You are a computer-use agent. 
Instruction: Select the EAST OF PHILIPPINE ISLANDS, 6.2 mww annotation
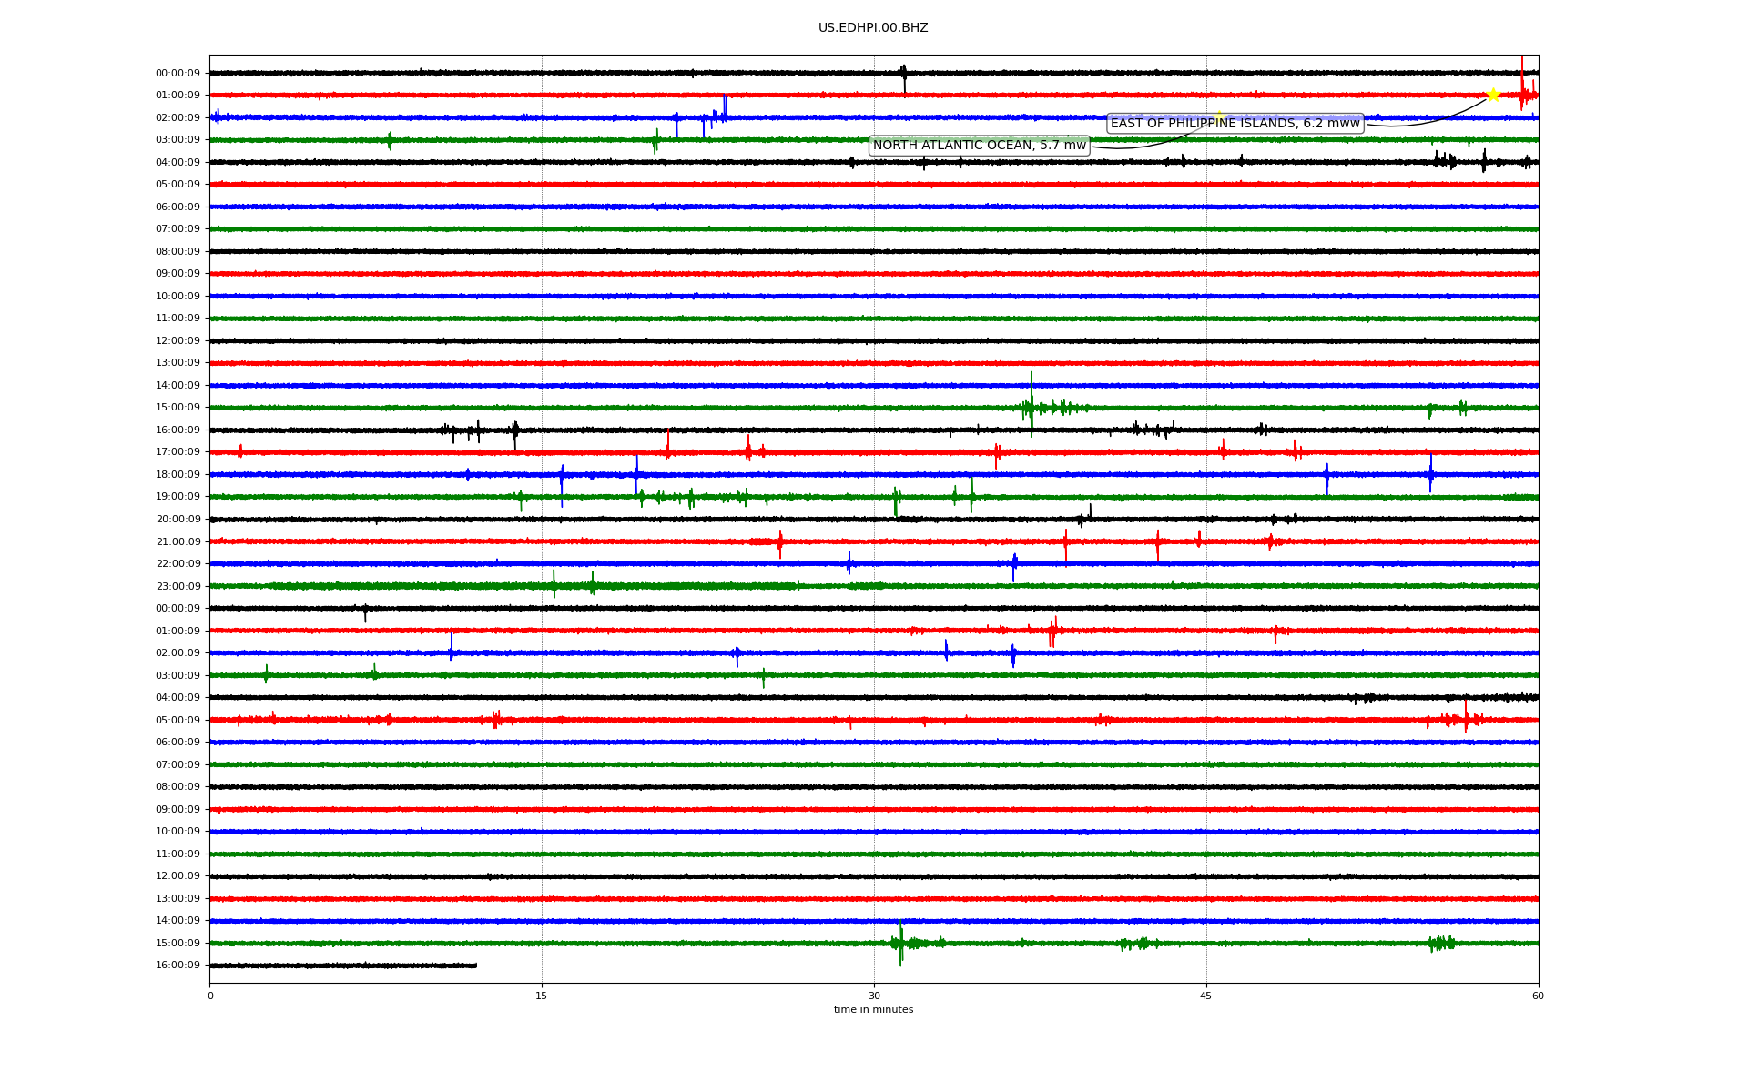pos(1235,124)
